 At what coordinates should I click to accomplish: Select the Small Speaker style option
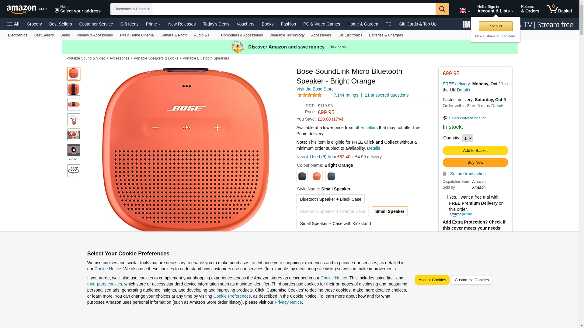click(x=389, y=211)
